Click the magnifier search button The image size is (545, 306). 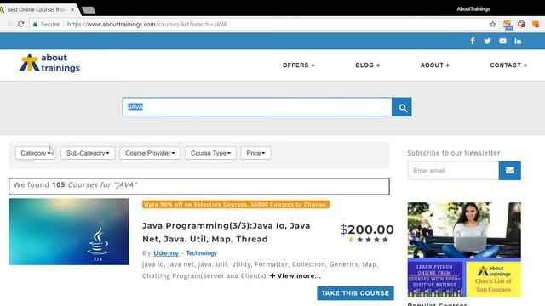tap(402, 107)
